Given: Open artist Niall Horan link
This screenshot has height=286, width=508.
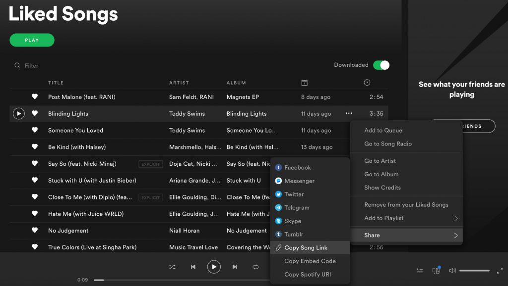Looking at the screenshot, I should point(185,231).
